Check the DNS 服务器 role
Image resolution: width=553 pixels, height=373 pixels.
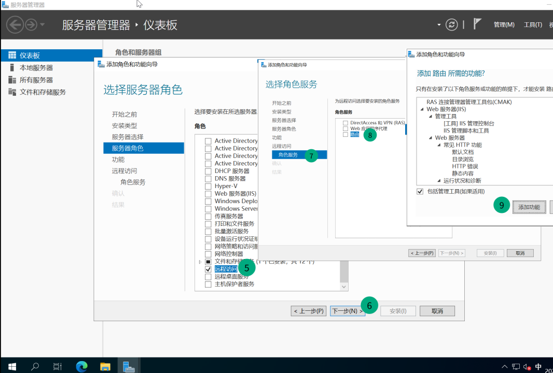pyautogui.click(x=208, y=179)
